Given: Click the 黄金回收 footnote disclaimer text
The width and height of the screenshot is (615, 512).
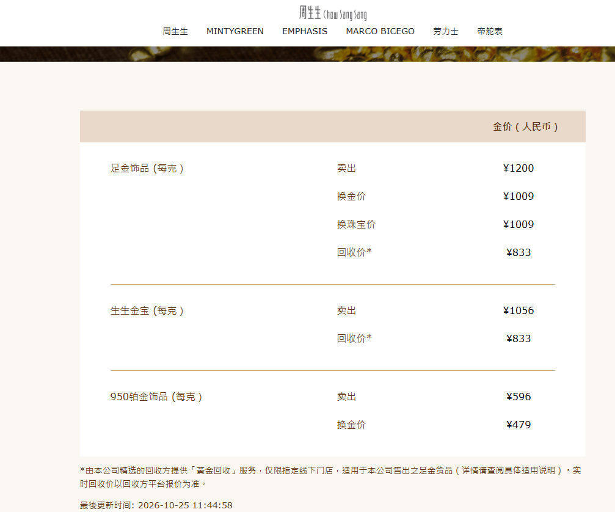Looking at the screenshot, I should pyautogui.click(x=330, y=477).
